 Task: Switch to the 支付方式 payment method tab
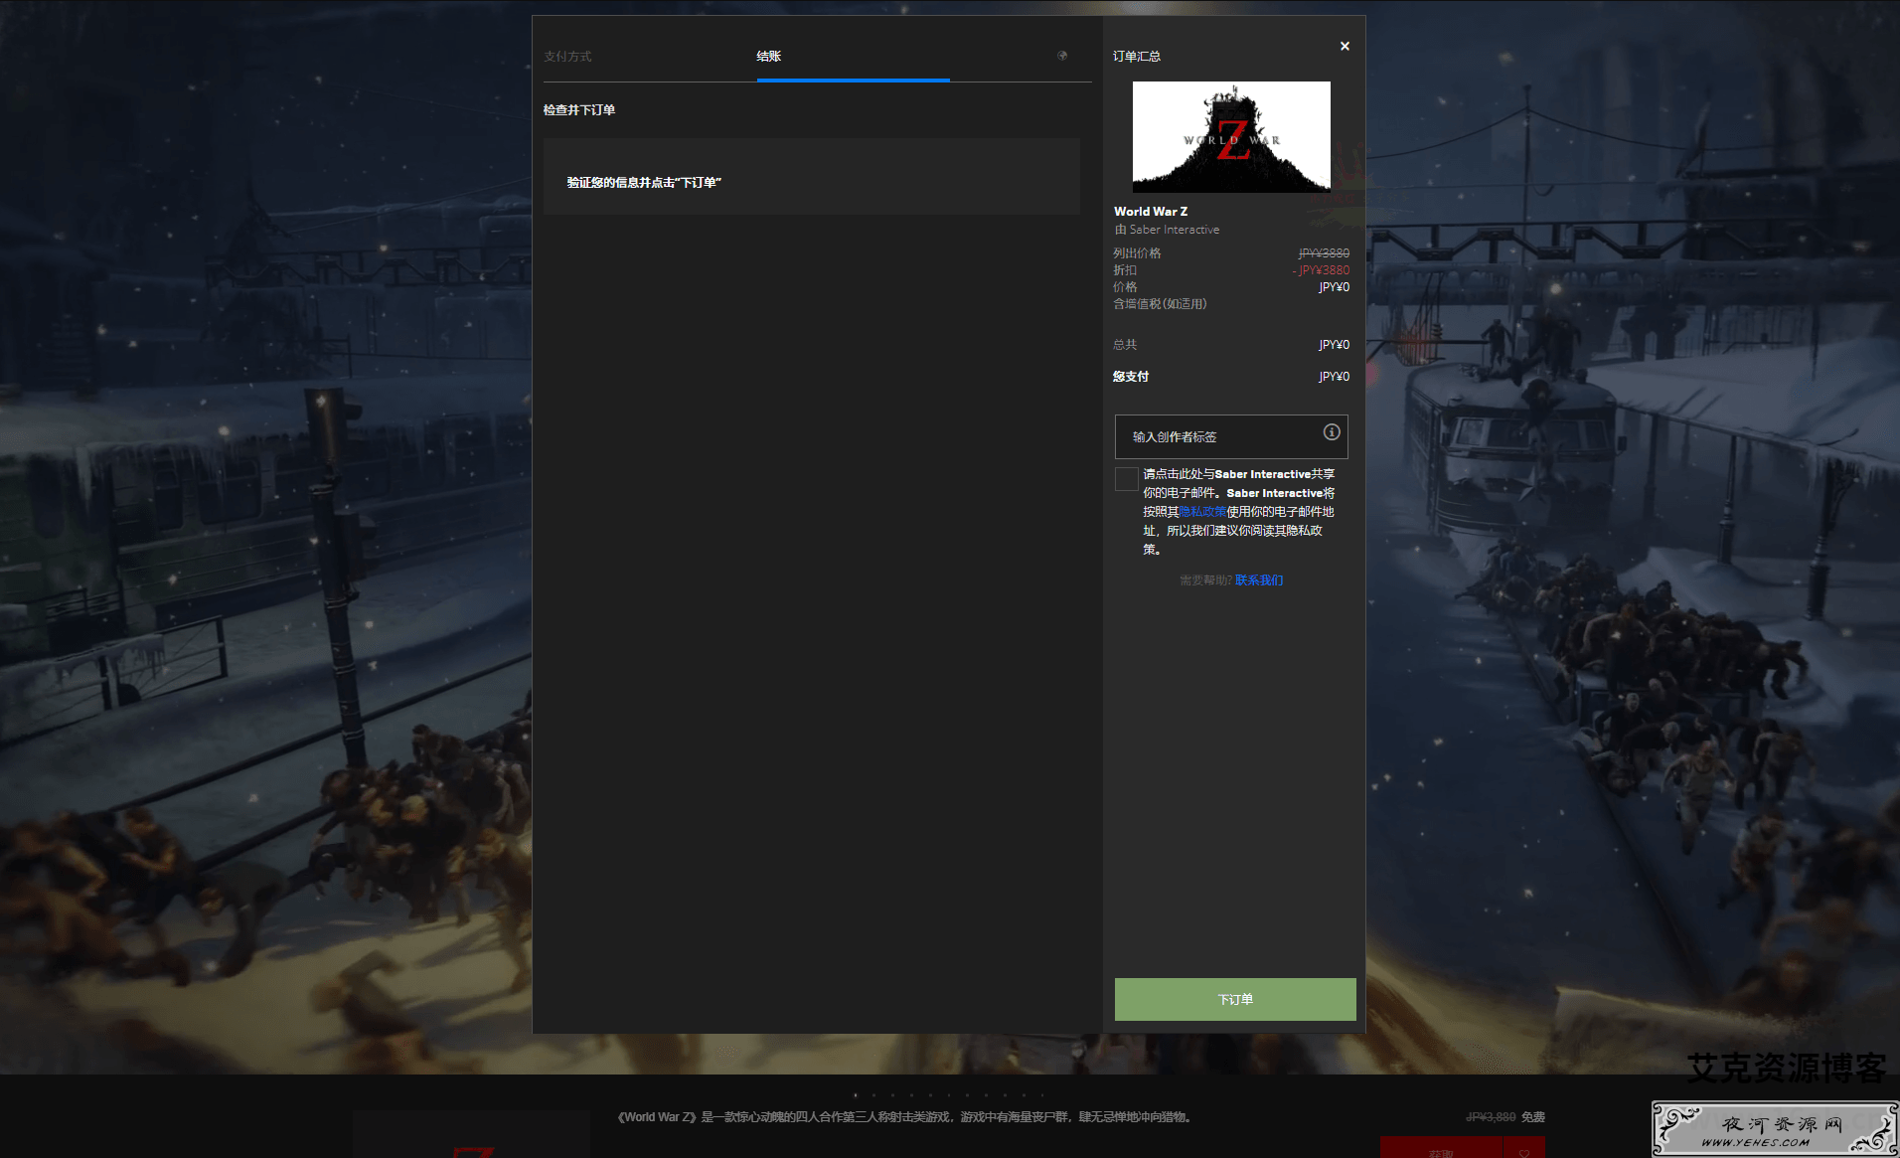[x=567, y=57]
